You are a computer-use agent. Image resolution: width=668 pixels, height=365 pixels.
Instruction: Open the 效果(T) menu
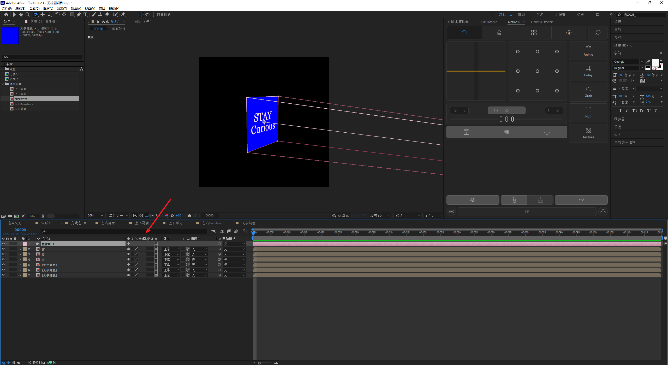62,9
